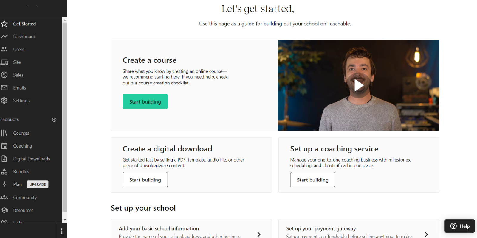Screen dimensions: 477x238
Task: Select the Bundles icon in sidebar
Action: coord(4,171)
